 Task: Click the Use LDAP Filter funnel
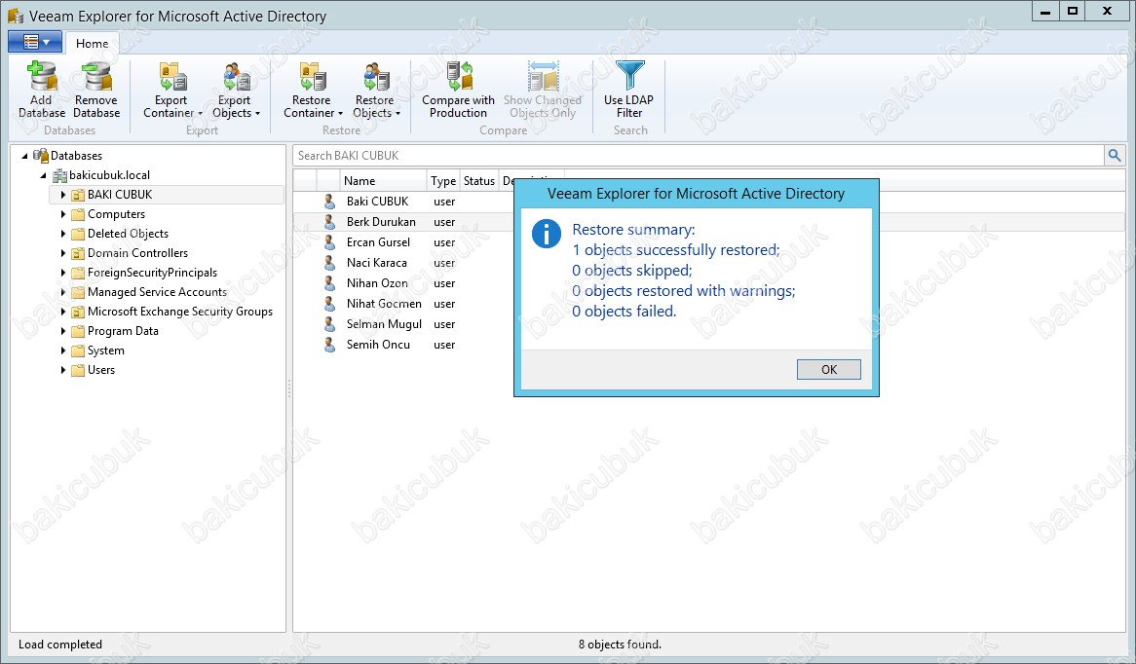(629, 77)
